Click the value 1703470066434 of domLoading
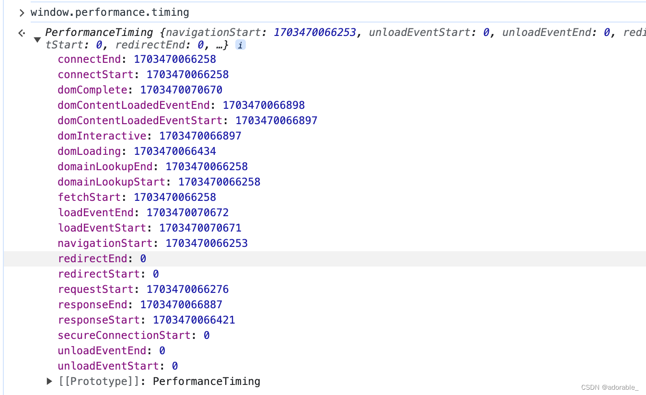The width and height of the screenshot is (646, 395). tap(175, 151)
